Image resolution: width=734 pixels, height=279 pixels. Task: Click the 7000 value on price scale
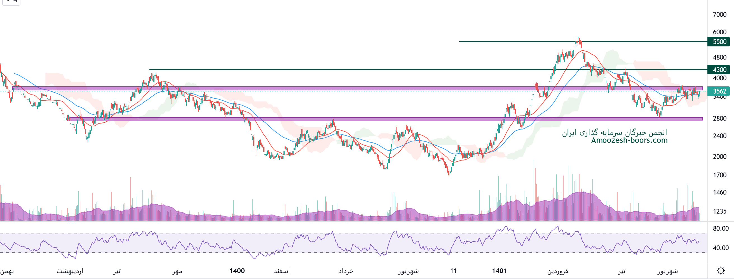719,14
